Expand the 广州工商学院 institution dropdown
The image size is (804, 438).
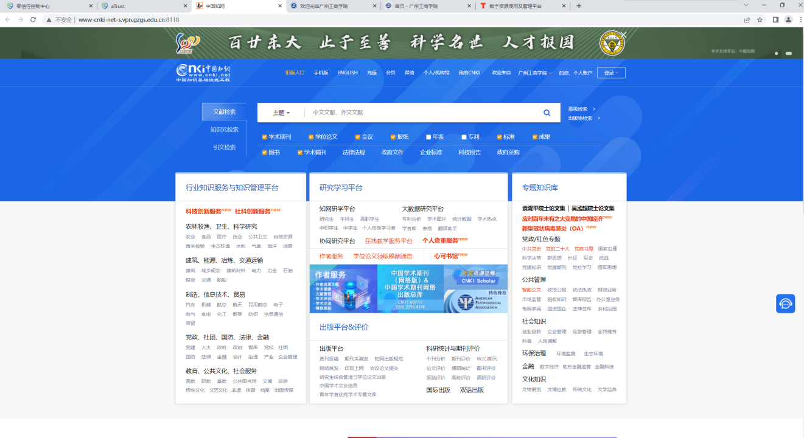[535, 72]
